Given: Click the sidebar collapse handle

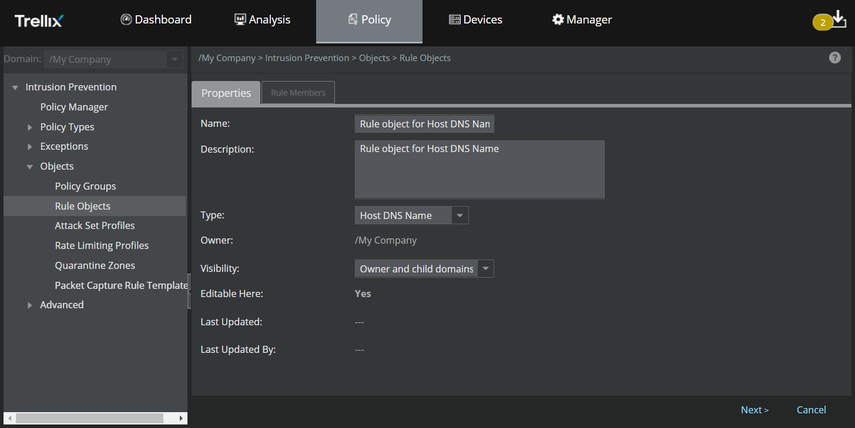Looking at the screenshot, I should [x=189, y=291].
